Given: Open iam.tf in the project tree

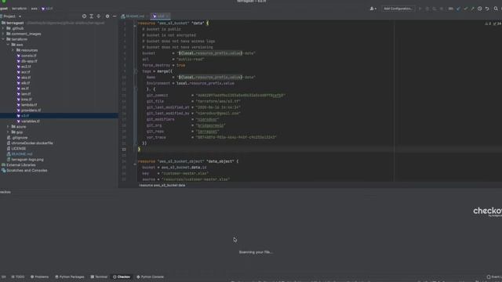Looking at the screenshot, I should click(26, 94).
